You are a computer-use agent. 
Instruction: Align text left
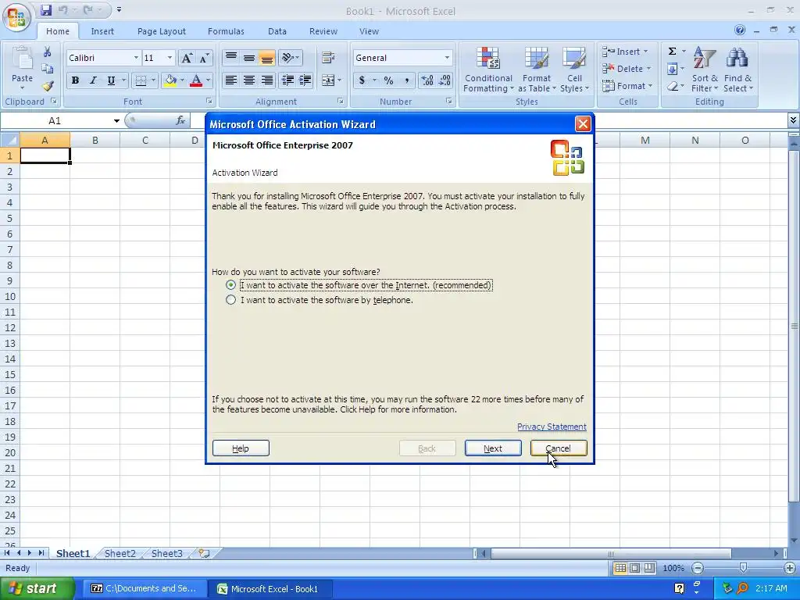coord(231,80)
